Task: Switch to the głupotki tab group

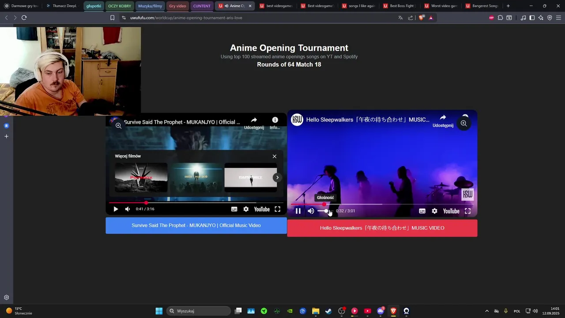Action: point(94,6)
